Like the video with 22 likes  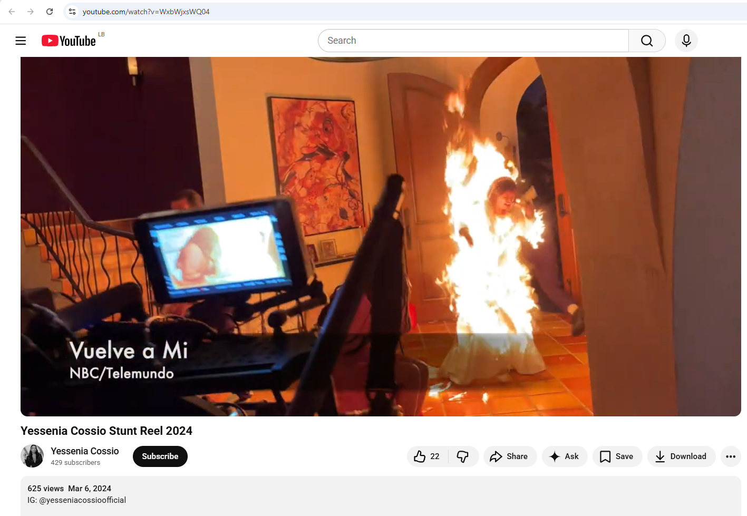[x=428, y=456]
